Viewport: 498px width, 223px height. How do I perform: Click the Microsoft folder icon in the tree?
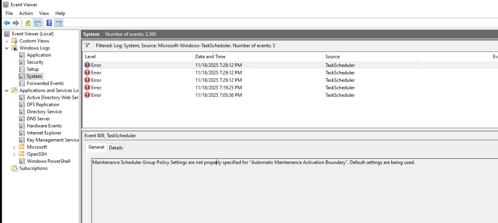click(22, 147)
